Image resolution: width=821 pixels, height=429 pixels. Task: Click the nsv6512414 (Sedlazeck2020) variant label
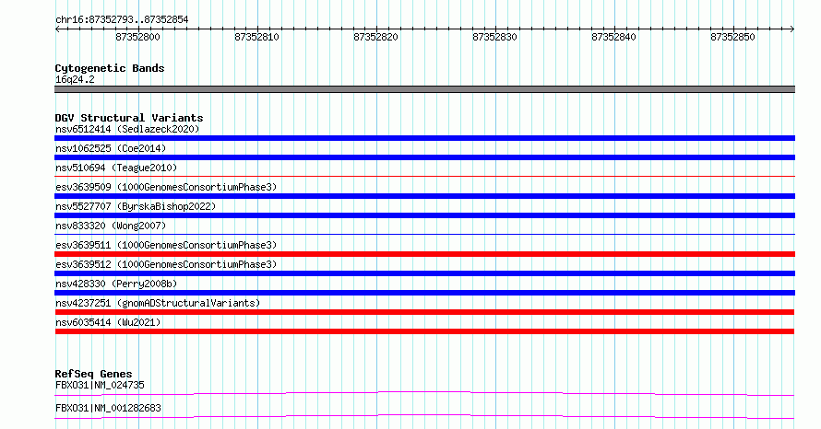click(x=127, y=129)
